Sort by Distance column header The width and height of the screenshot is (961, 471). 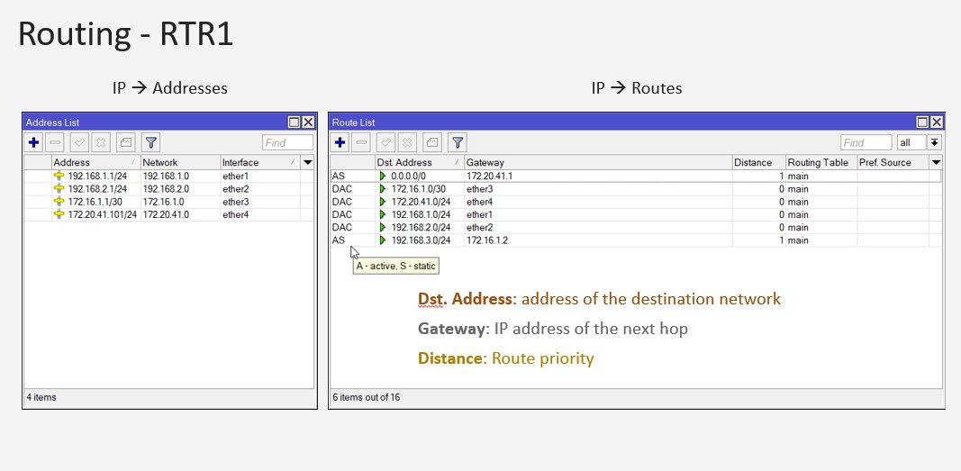point(758,162)
